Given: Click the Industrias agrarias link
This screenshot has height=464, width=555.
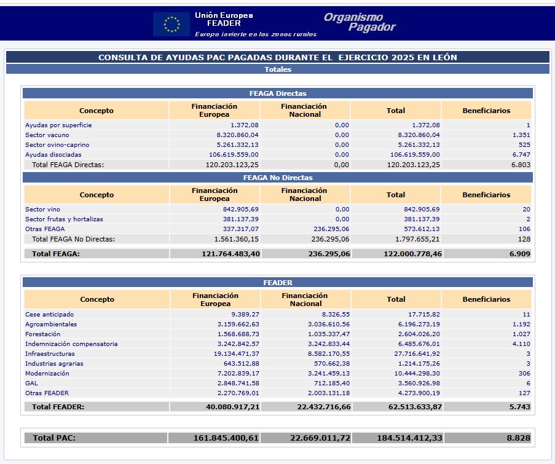Looking at the screenshot, I should tap(54, 364).
